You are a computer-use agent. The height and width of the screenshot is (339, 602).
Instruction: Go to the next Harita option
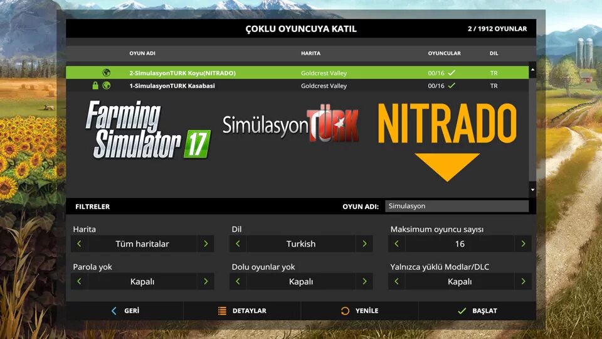click(206, 244)
